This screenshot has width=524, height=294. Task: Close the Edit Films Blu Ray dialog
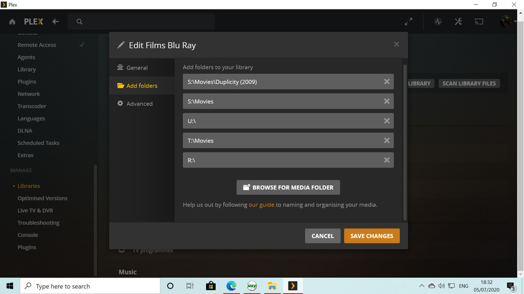pyautogui.click(x=396, y=44)
